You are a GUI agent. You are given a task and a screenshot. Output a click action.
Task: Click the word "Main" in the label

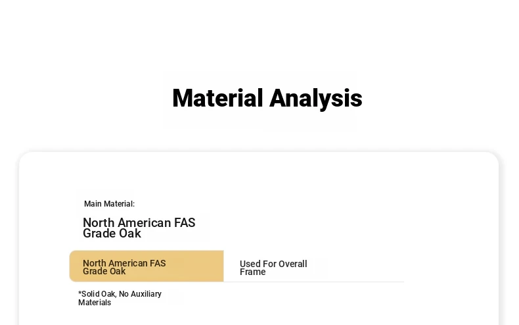tap(92, 204)
